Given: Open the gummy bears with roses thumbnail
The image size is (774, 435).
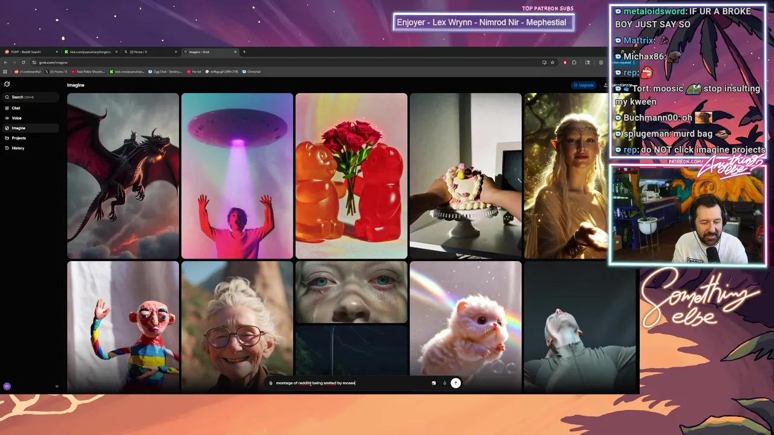Looking at the screenshot, I should tap(351, 176).
